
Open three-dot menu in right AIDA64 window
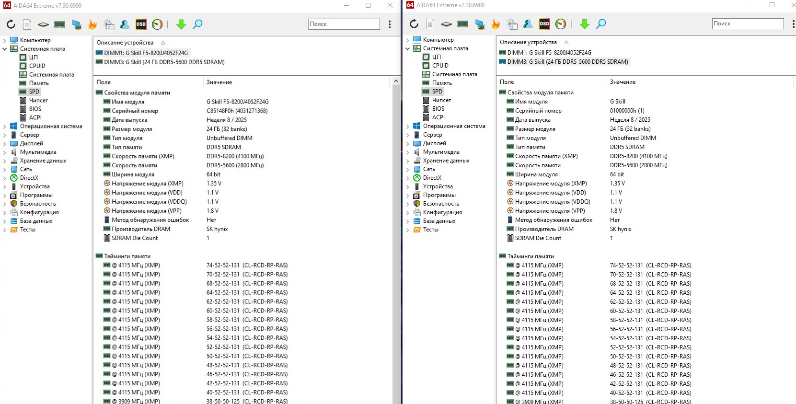click(x=793, y=23)
